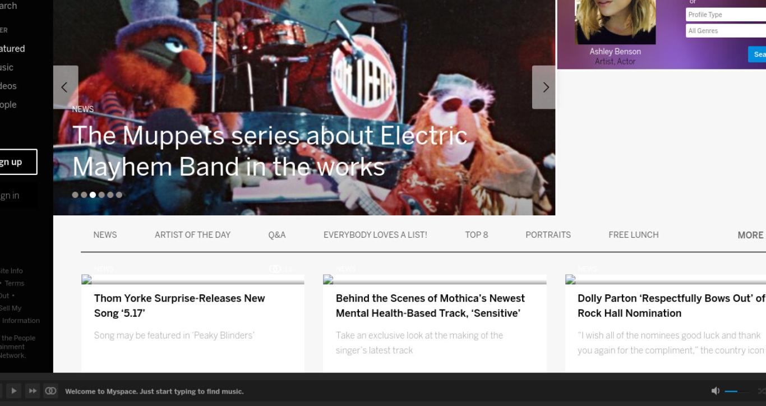Mute the player using the speaker icon
766x406 pixels.
(x=715, y=391)
